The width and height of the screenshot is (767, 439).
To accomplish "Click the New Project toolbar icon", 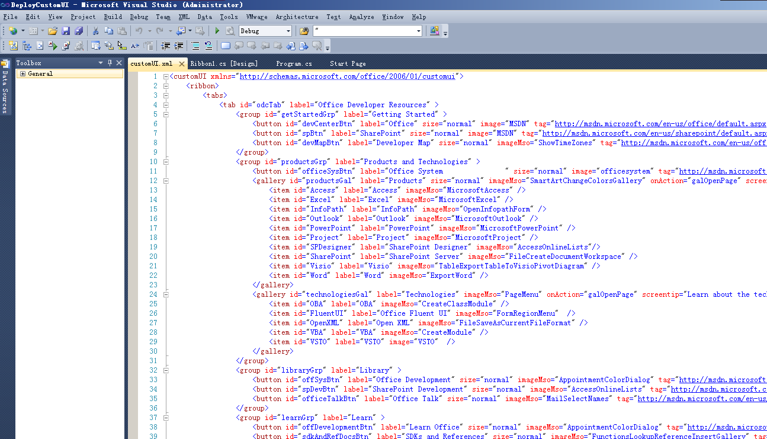I will [13, 31].
